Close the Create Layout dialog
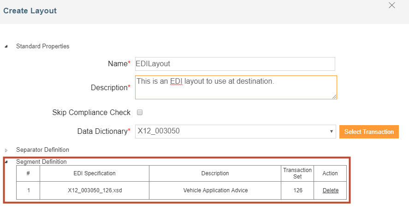This screenshot has width=409, height=207. pos(392,6)
